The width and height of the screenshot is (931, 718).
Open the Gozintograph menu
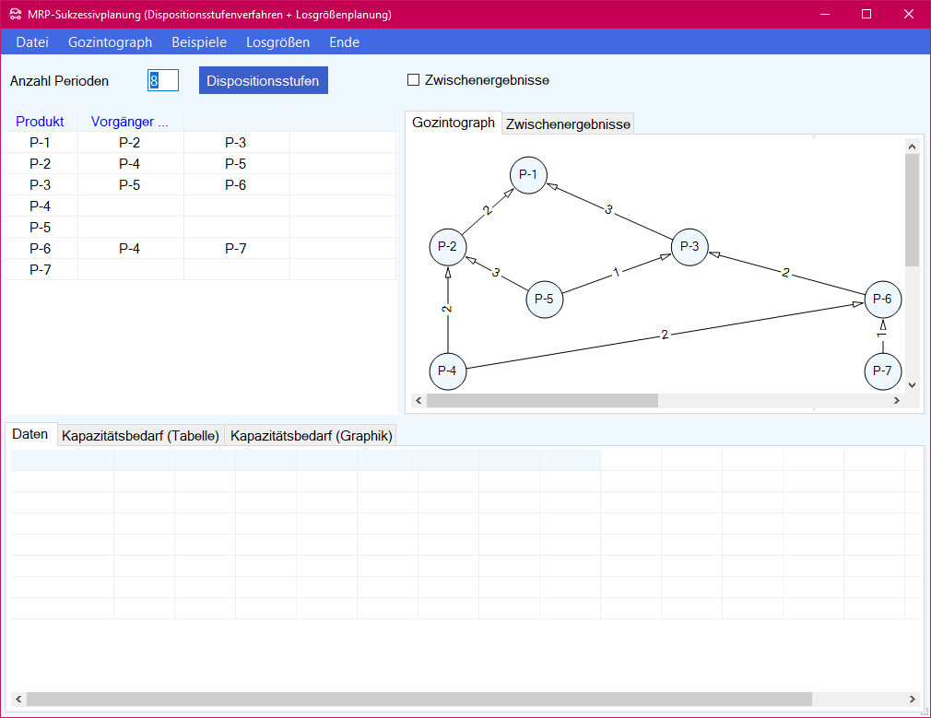click(x=110, y=42)
